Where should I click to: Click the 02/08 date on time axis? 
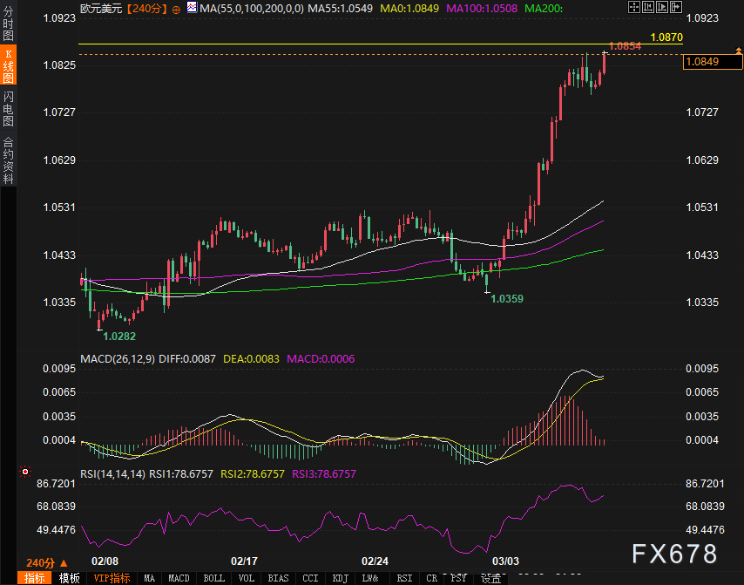[x=105, y=561]
